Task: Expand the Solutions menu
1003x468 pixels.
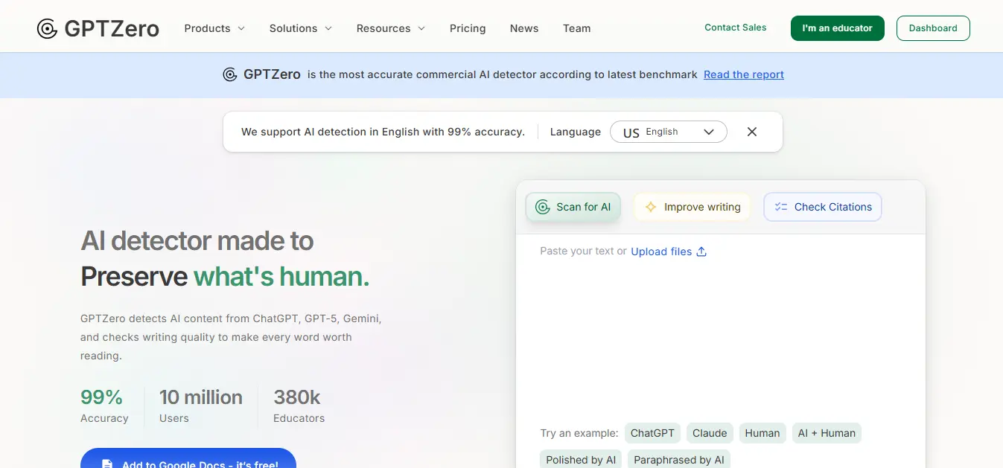Action: (301, 28)
